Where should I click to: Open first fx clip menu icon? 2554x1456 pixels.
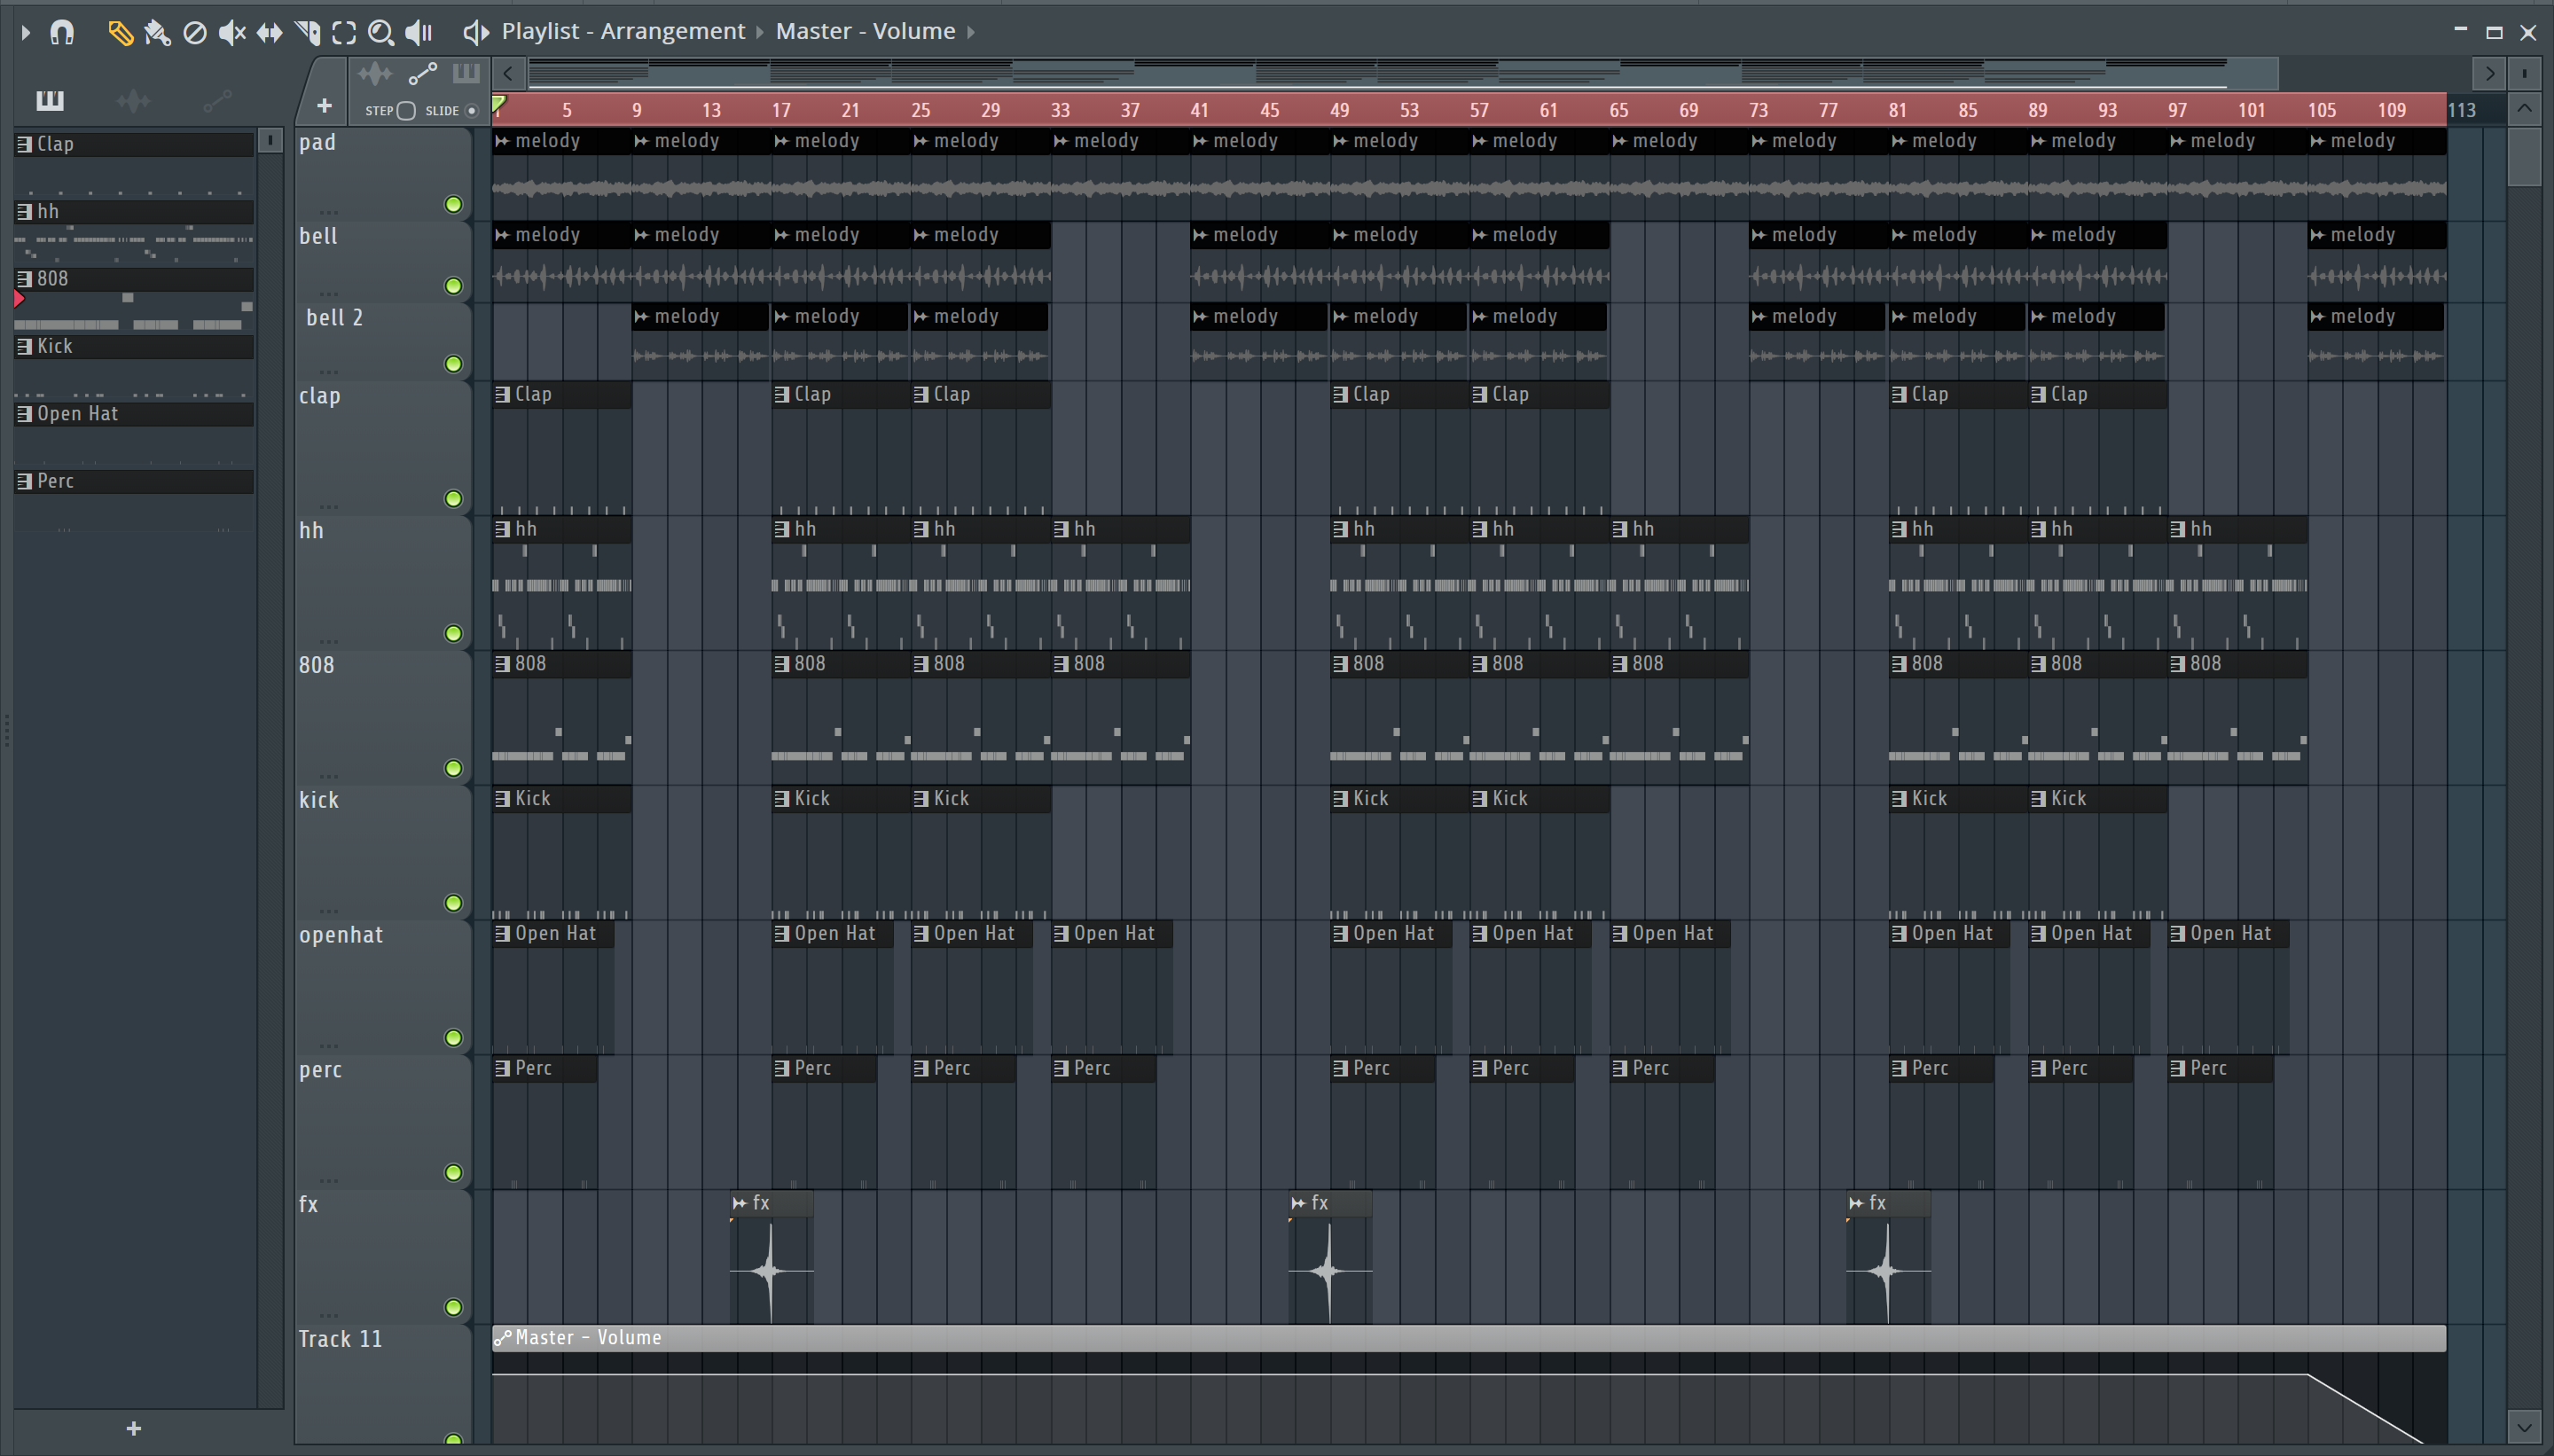coord(740,1204)
